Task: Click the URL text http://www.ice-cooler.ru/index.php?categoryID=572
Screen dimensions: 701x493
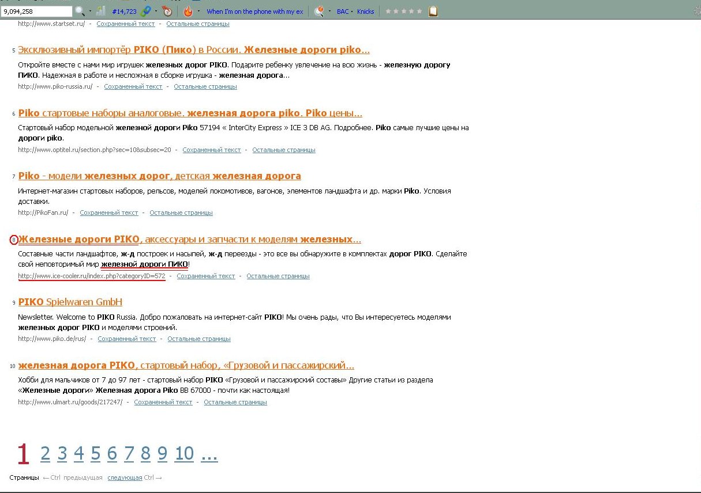Action: [92, 276]
